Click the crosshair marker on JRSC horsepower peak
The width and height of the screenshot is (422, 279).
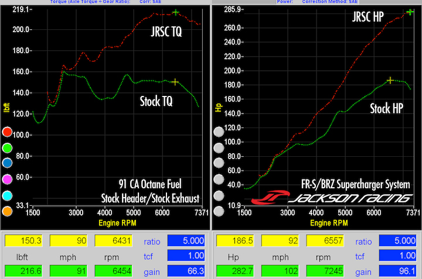(x=410, y=12)
